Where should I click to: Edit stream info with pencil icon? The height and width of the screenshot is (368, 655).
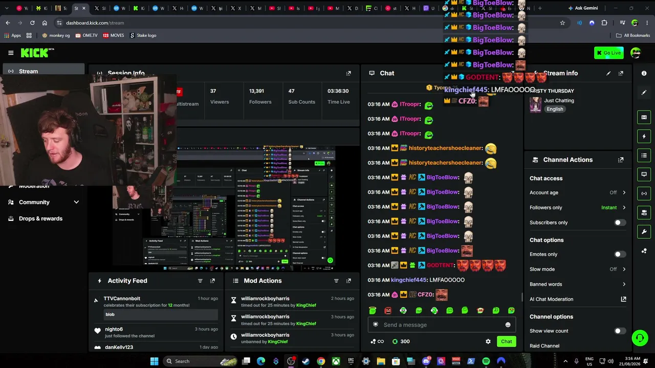point(608,73)
